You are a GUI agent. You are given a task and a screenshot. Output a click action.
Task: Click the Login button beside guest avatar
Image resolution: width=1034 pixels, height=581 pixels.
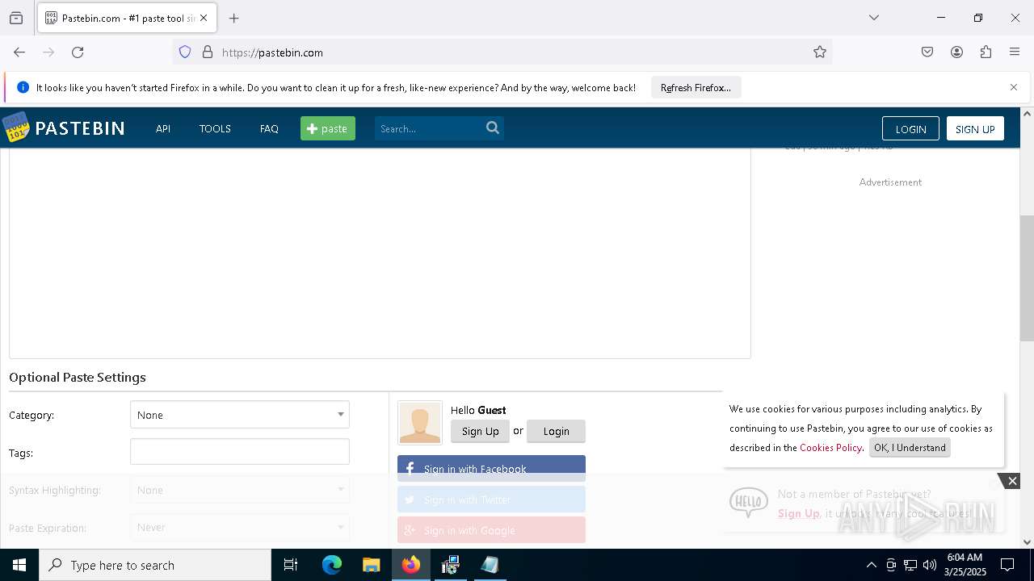(x=556, y=431)
